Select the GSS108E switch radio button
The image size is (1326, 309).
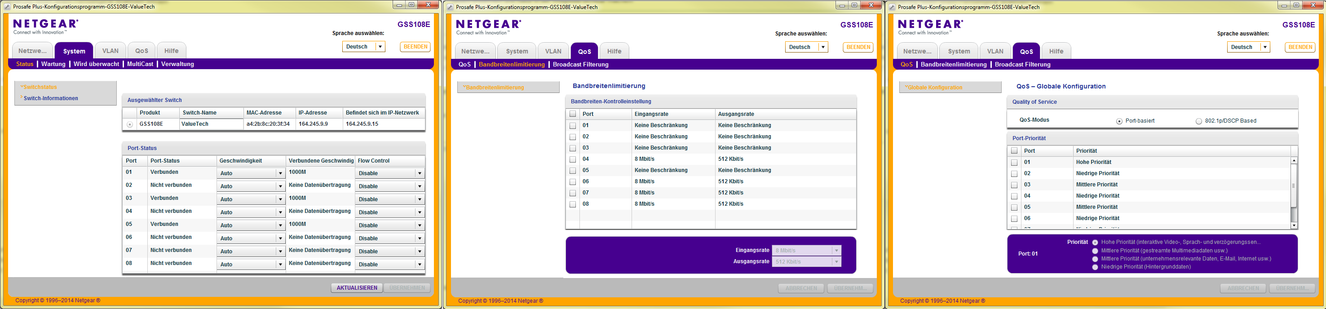tap(130, 124)
